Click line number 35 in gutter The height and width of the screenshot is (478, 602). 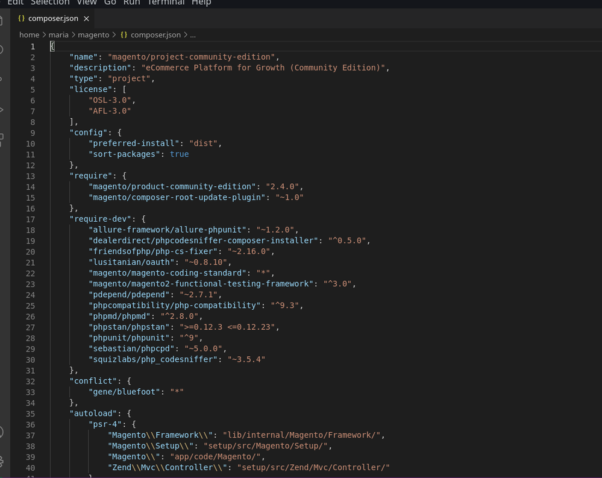click(31, 414)
